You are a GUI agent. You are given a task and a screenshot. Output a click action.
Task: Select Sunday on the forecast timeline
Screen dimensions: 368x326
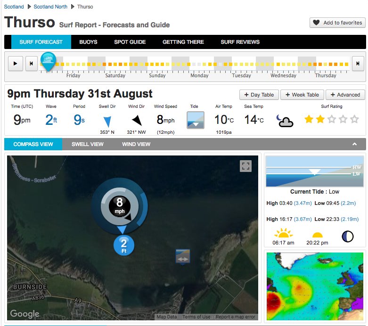tap(157, 75)
